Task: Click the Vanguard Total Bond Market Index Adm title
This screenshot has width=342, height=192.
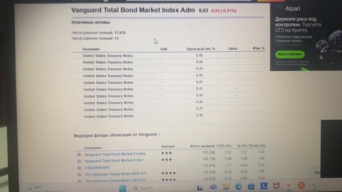Action: point(133,10)
